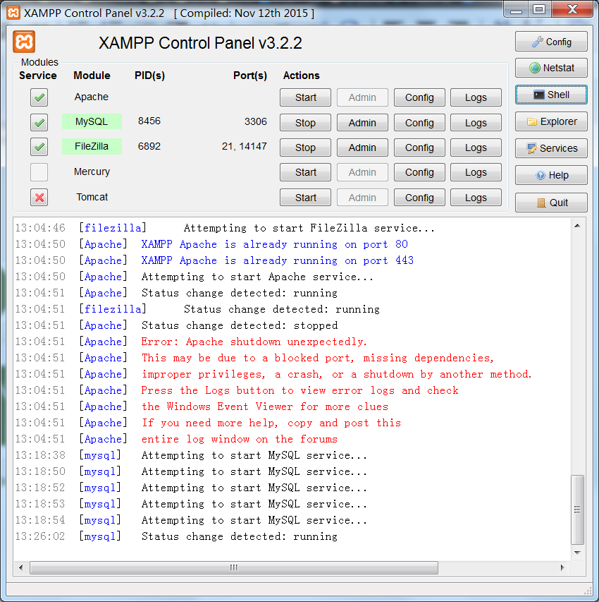The height and width of the screenshot is (602, 599).
Task: Stop the MySQL module
Action: [x=305, y=123]
